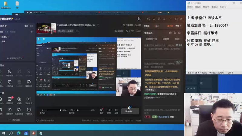The width and height of the screenshot is (242, 136).
Task: Open Notepad icon on the taskbar
Action: click(x=41, y=133)
